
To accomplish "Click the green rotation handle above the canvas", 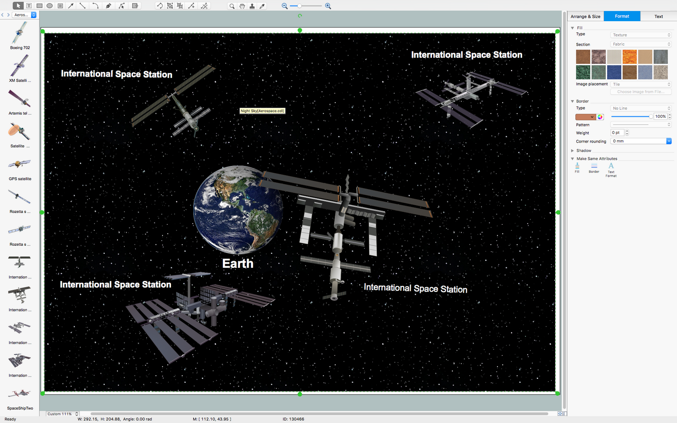I will pyautogui.click(x=300, y=16).
